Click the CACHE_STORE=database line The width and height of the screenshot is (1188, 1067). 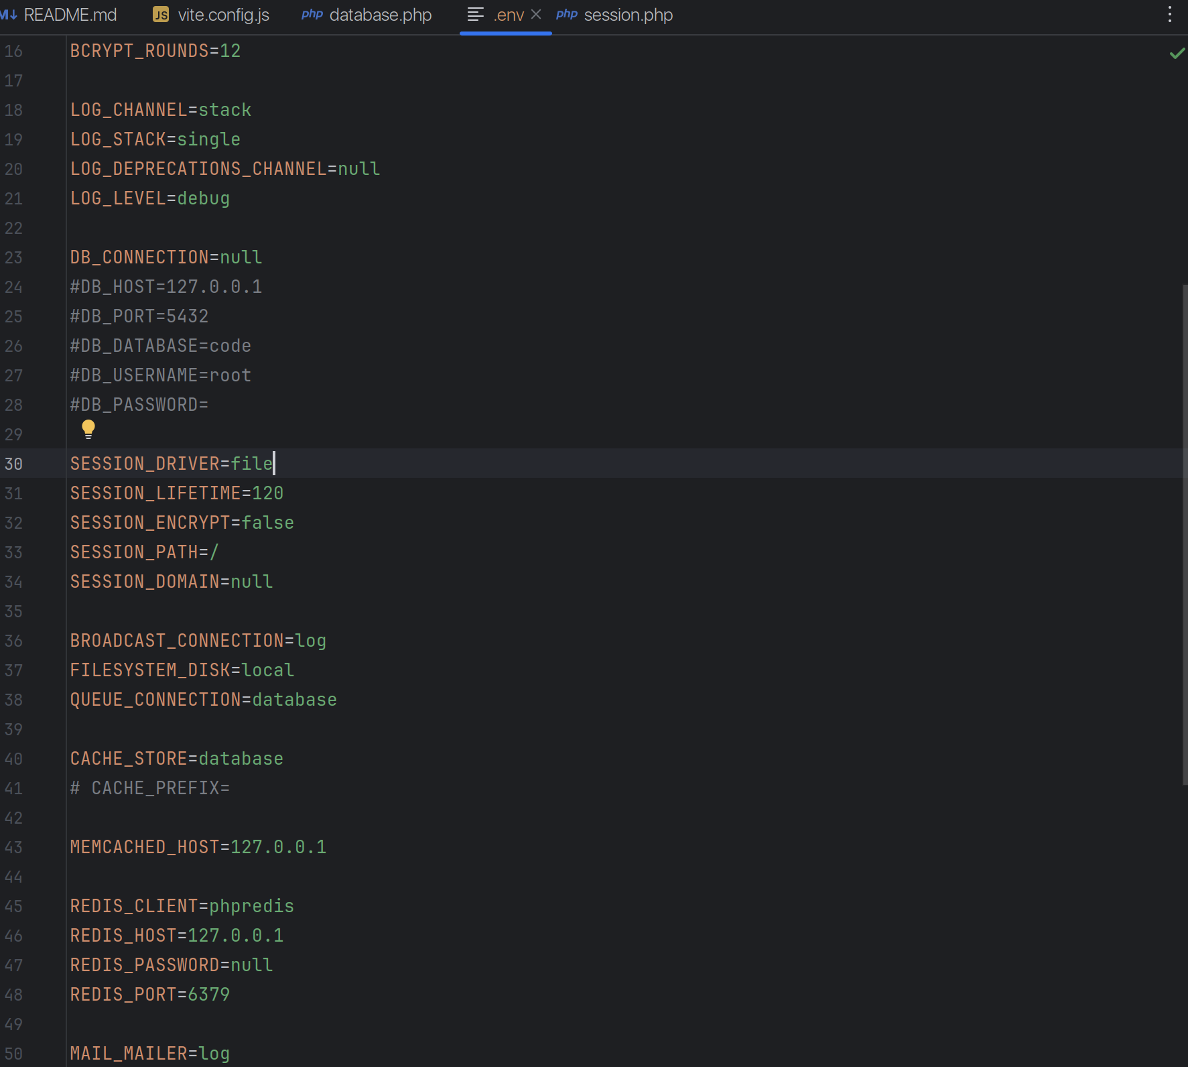click(177, 759)
